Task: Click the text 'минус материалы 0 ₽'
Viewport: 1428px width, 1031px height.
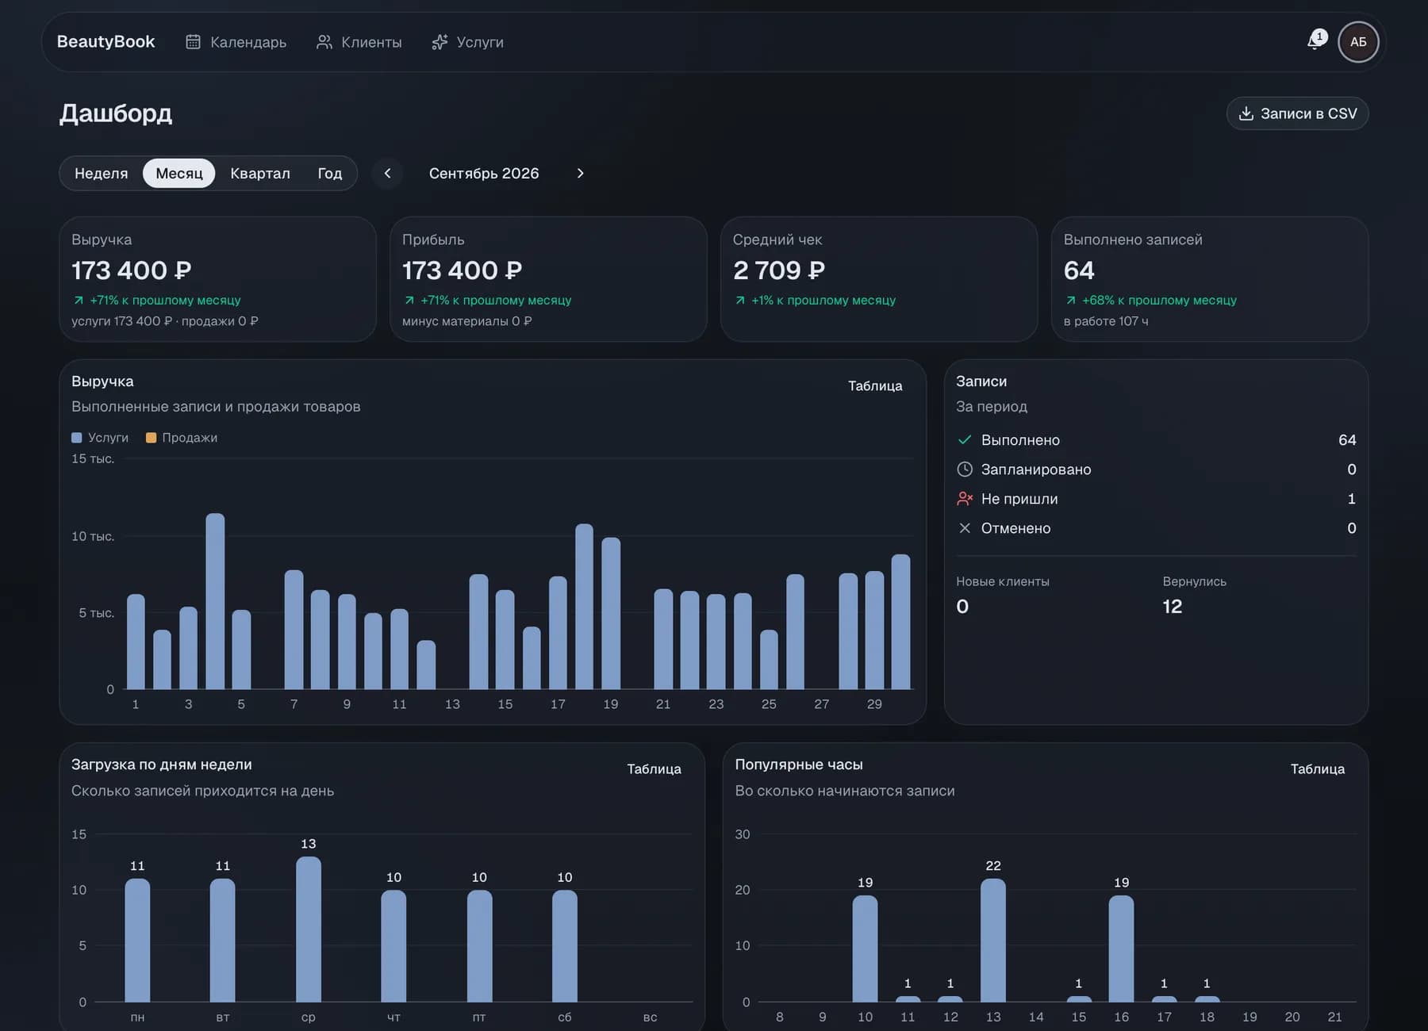Action: coord(467,321)
